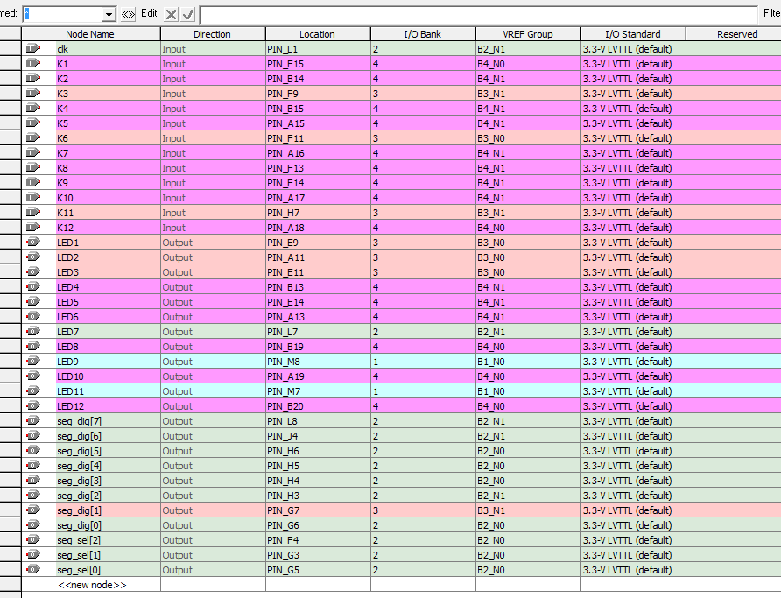Click the Edit text entry field
Image resolution: width=781 pixels, height=598 pixels.
(478, 14)
